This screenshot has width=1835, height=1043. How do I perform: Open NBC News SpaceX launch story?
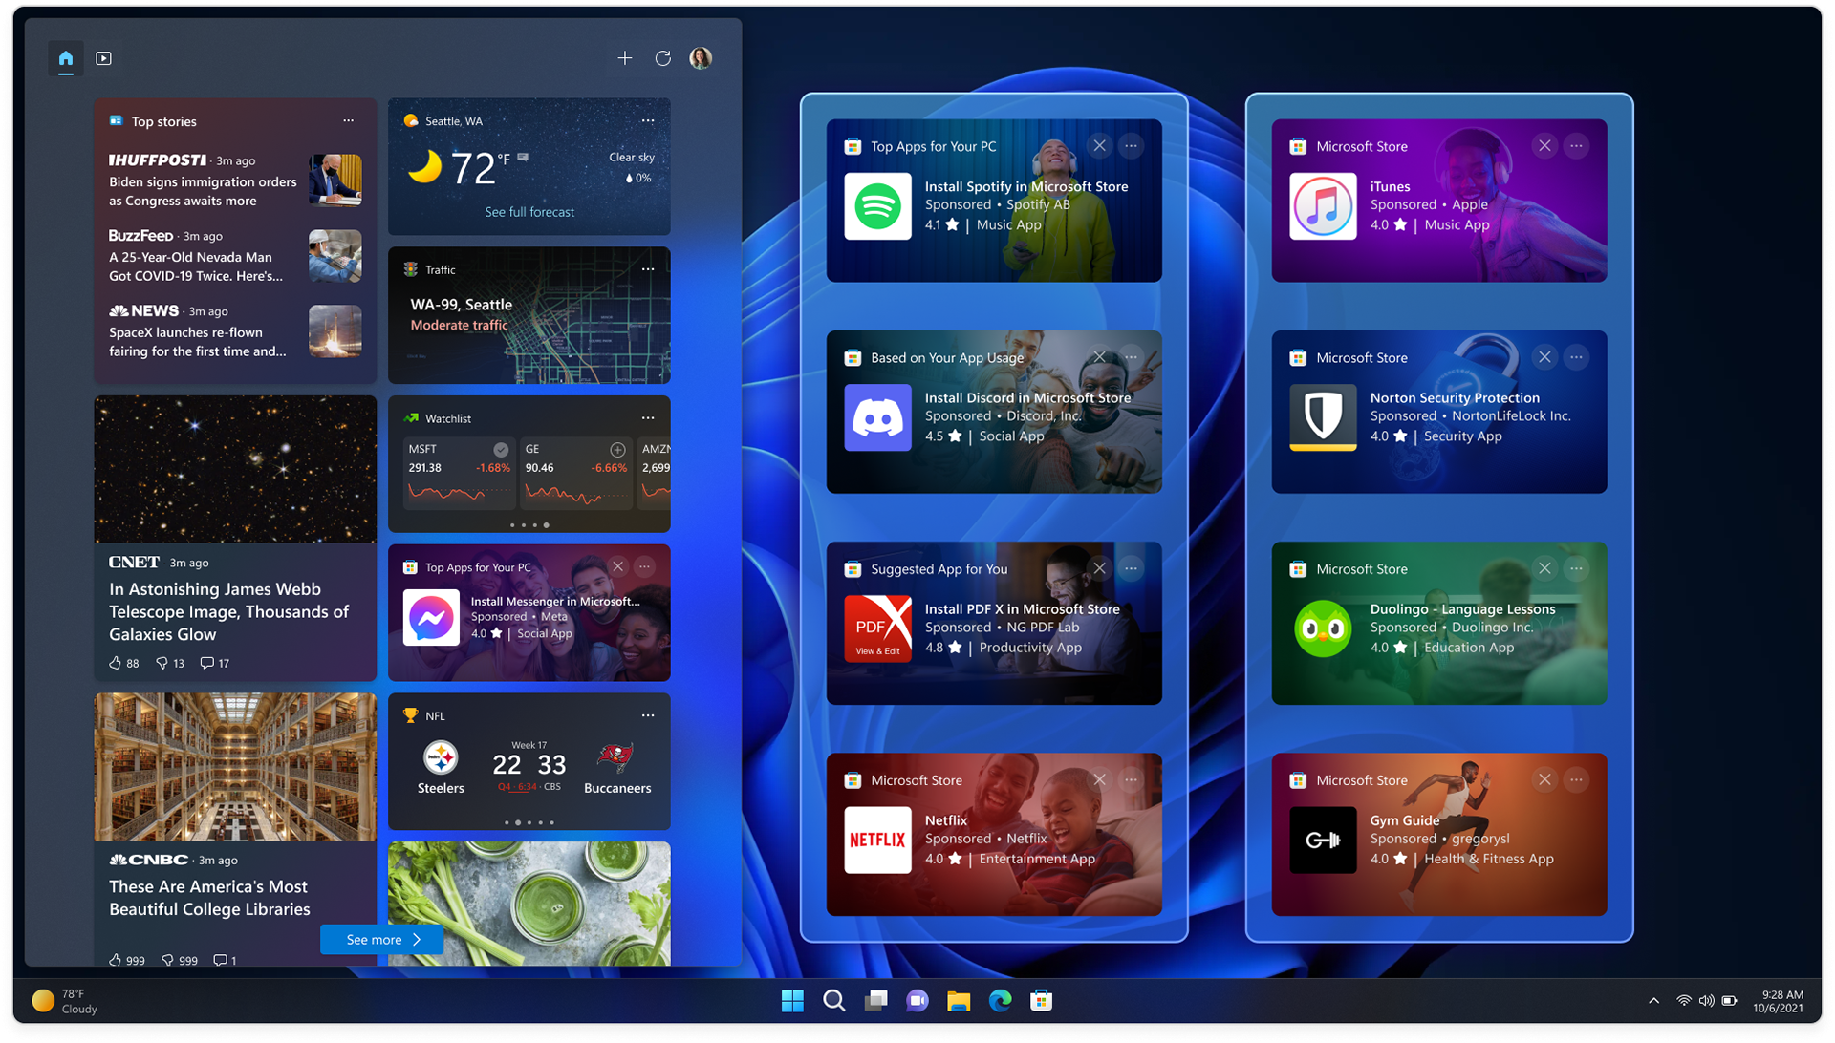pyautogui.click(x=235, y=331)
